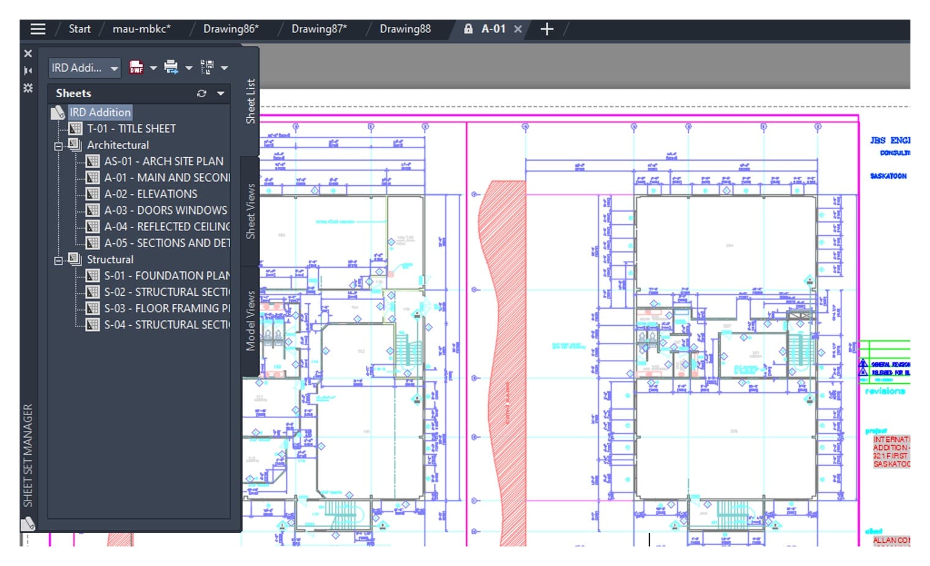Select A-01 - MAIN AND SECOND sheet
The height and width of the screenshot is (566, 930).
tap(166, 178)
